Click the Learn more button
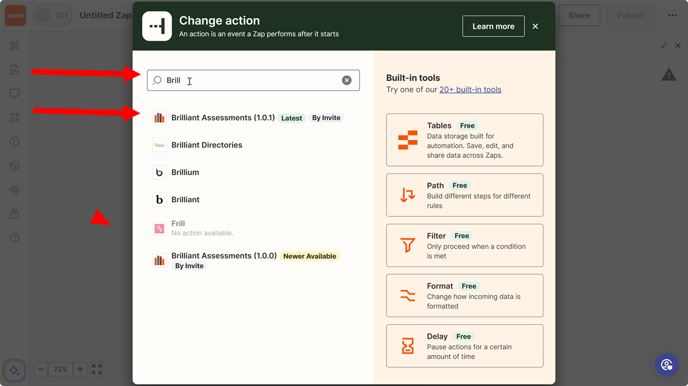 point(493,26)
